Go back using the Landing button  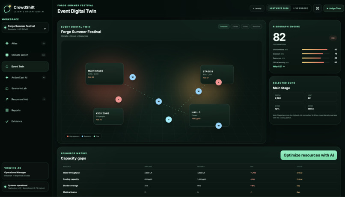[257, 9]
